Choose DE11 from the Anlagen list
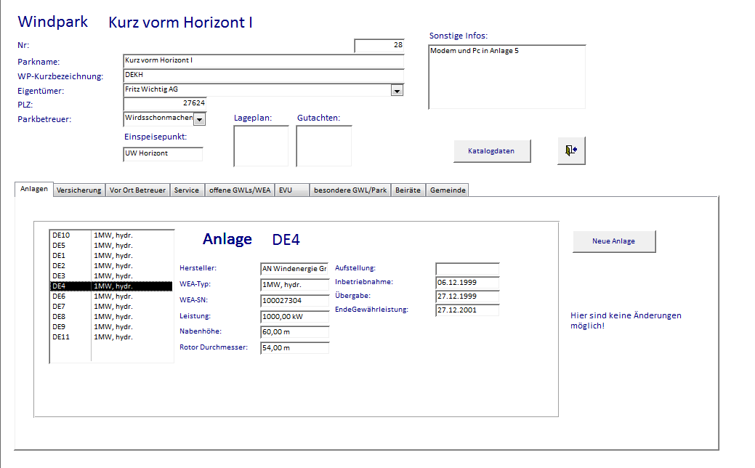The height and width of the screenshot is (468, 755). [61, 337]
